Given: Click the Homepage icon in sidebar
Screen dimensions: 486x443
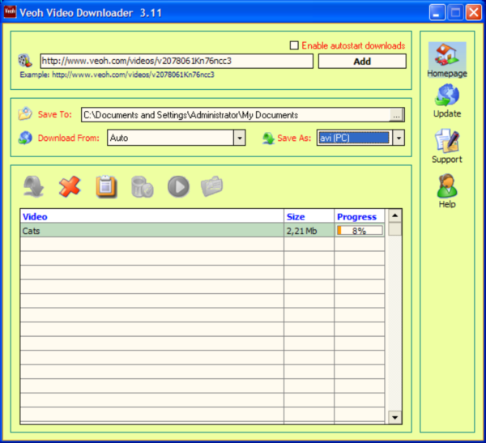Looking at the screenshot, I should (447, 56).
